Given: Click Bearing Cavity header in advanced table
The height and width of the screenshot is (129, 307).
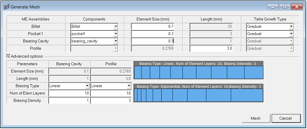Looking at the screenshot, I should 69,64.
